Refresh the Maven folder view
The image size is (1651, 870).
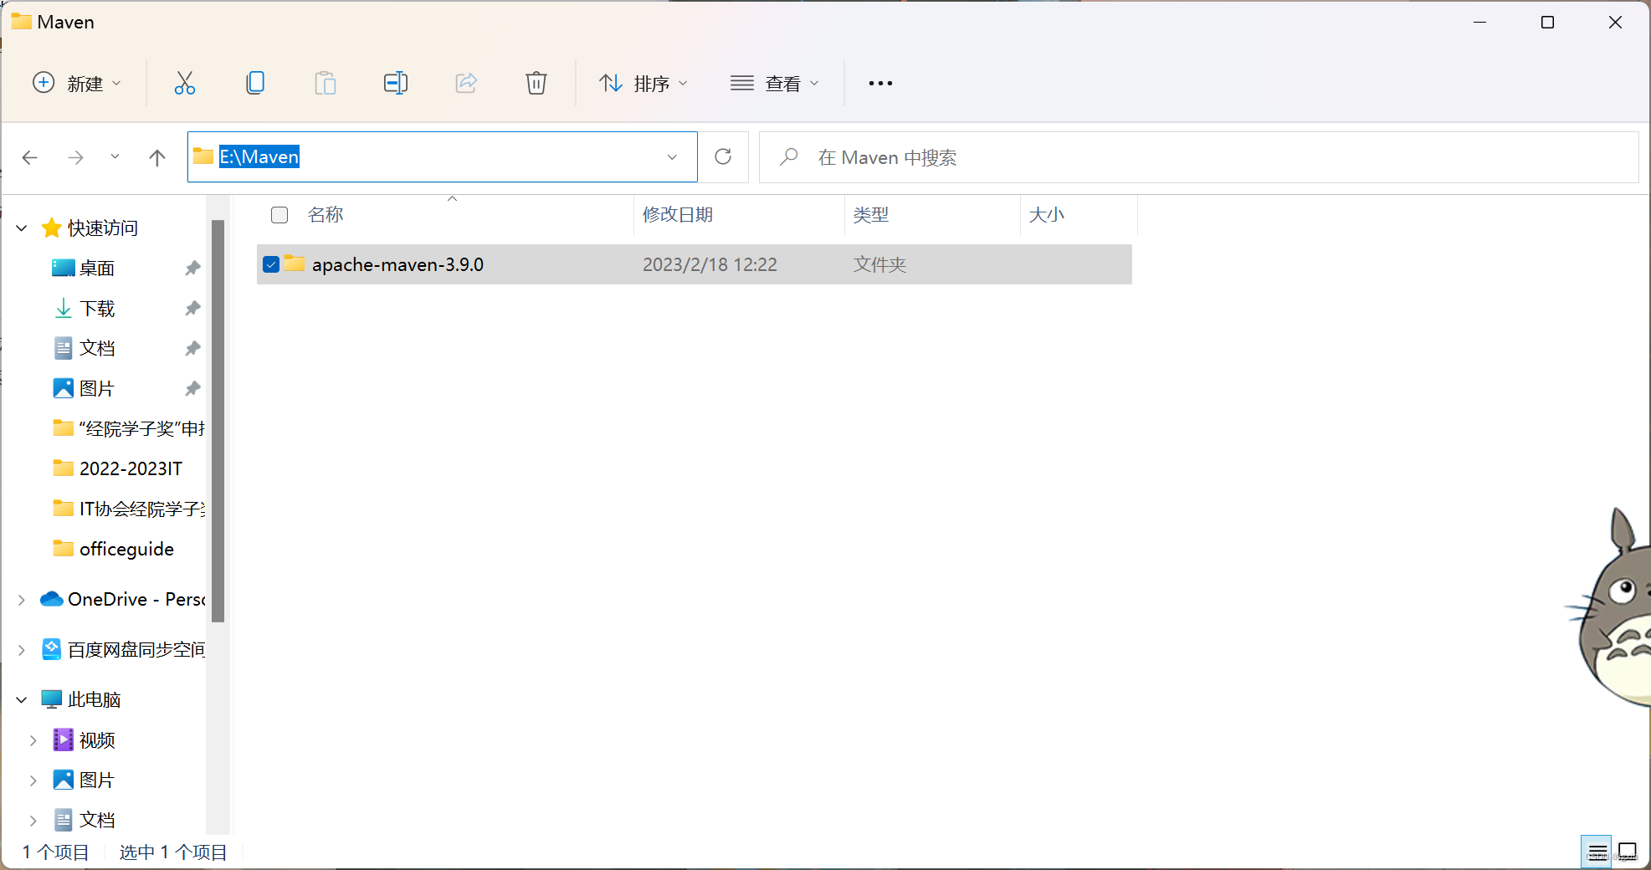coord(723,156)
